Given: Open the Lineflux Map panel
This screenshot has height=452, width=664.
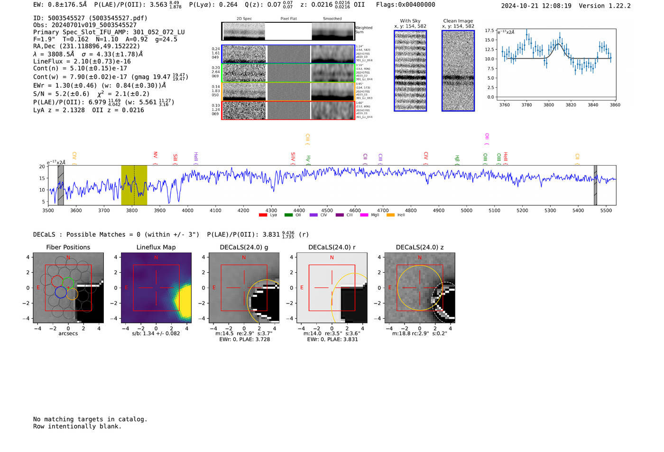Looking at the screenshot, I should tap(156, 288).
